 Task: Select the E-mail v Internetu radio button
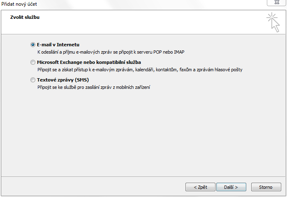pyautogui.click(x=33, y=45)
